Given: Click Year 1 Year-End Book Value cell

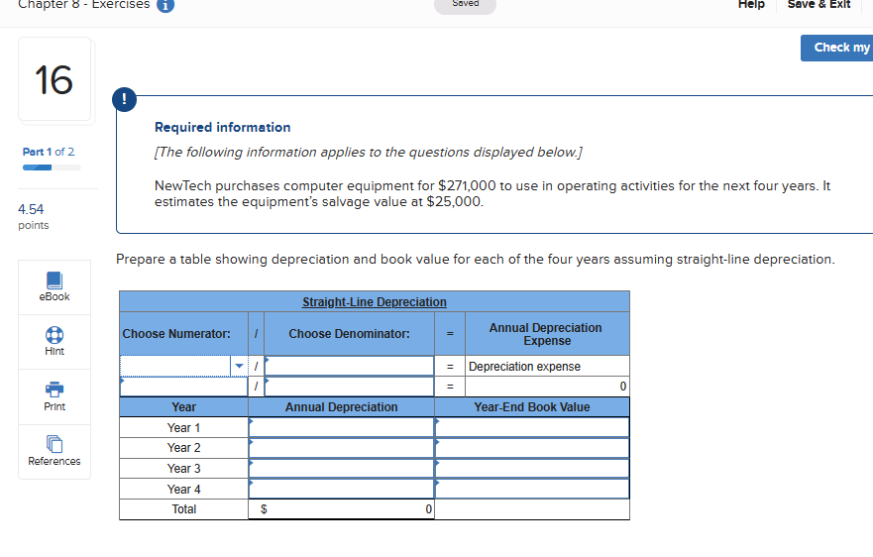Looking at the screenshot, I should tap(532, 428).
